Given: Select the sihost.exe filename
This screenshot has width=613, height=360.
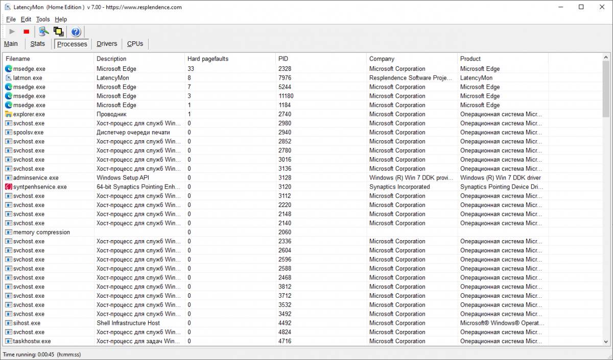Looking at the screenshot, I should point(27,323).
